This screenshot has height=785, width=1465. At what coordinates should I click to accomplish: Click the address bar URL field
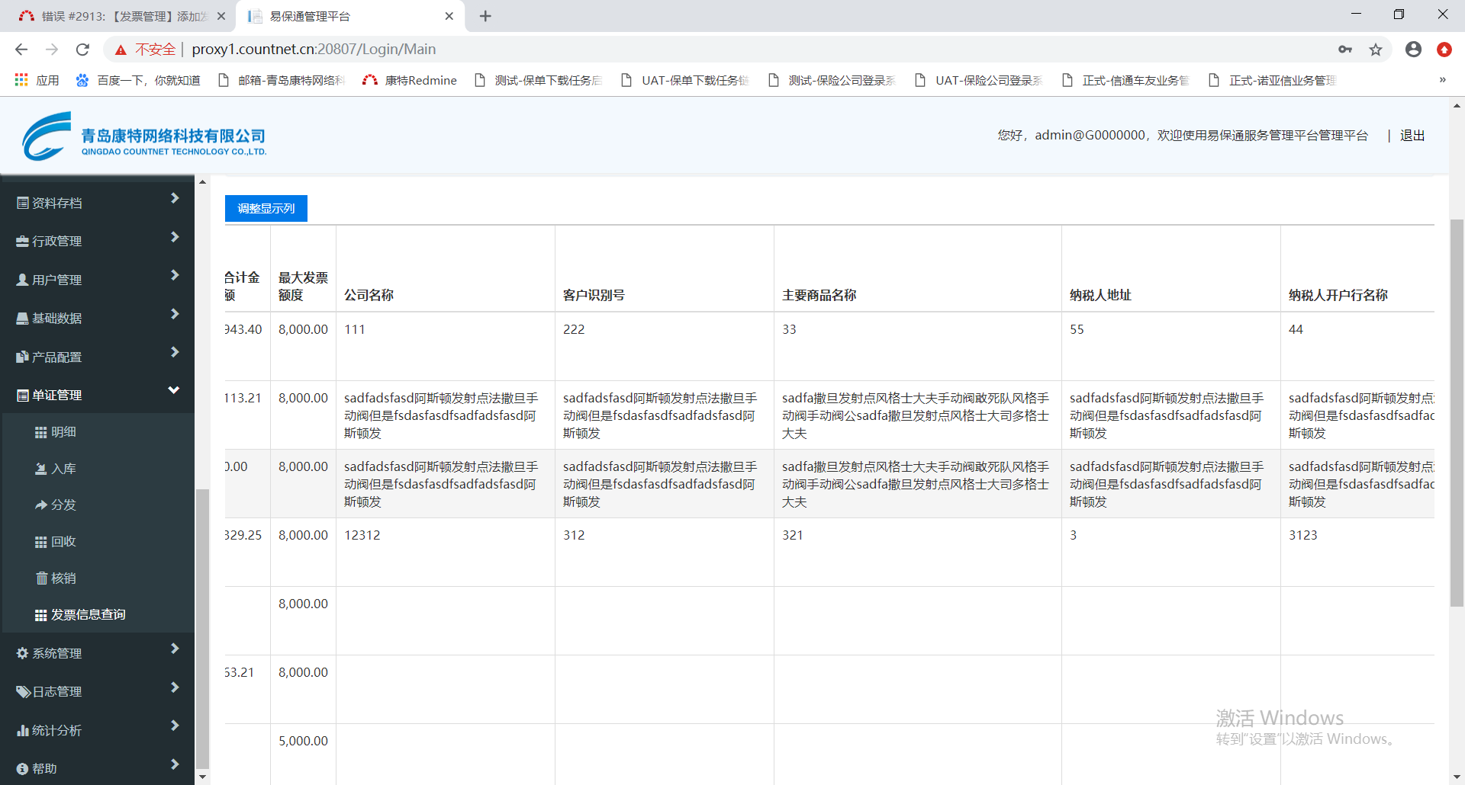pyautogui.click(x=687, y=50)
